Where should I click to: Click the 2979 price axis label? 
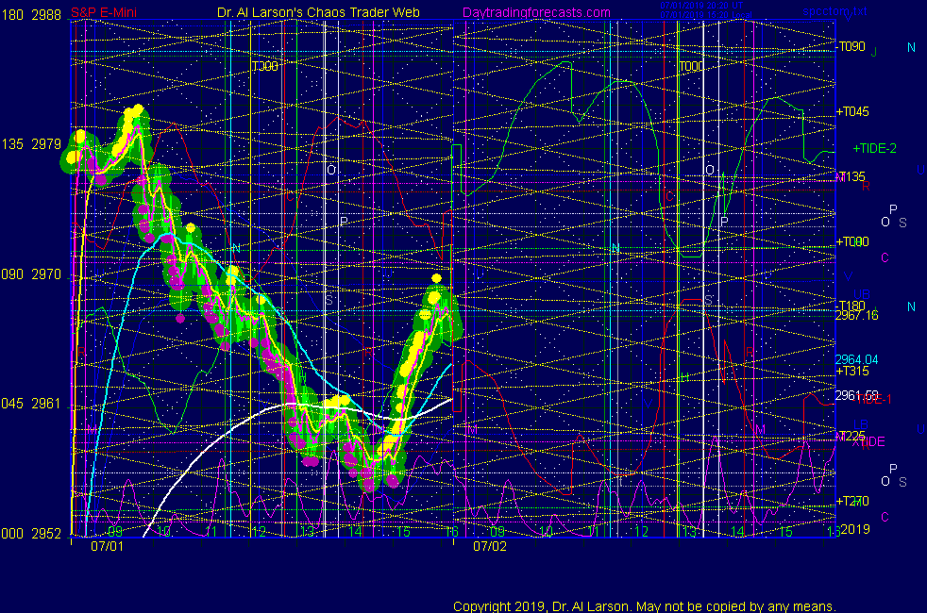[46, 144]
